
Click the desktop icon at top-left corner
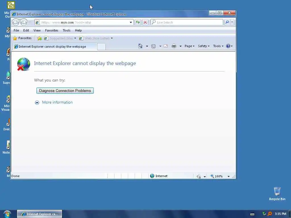click(11, 5)
